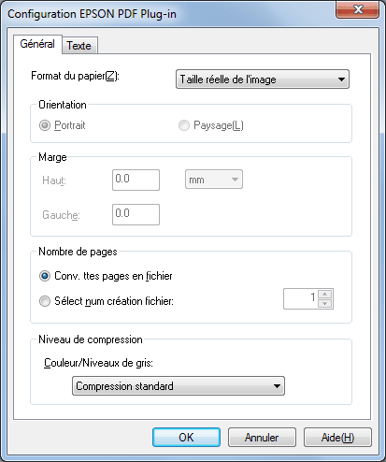Screen dimensions: 386x462
Task: Click the Annuler button
Action: coord(262,437)
